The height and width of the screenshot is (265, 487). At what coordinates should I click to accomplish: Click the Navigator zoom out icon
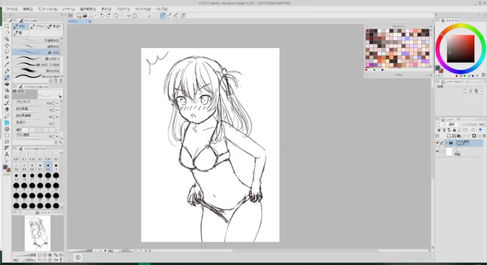(x=40, y=255)
